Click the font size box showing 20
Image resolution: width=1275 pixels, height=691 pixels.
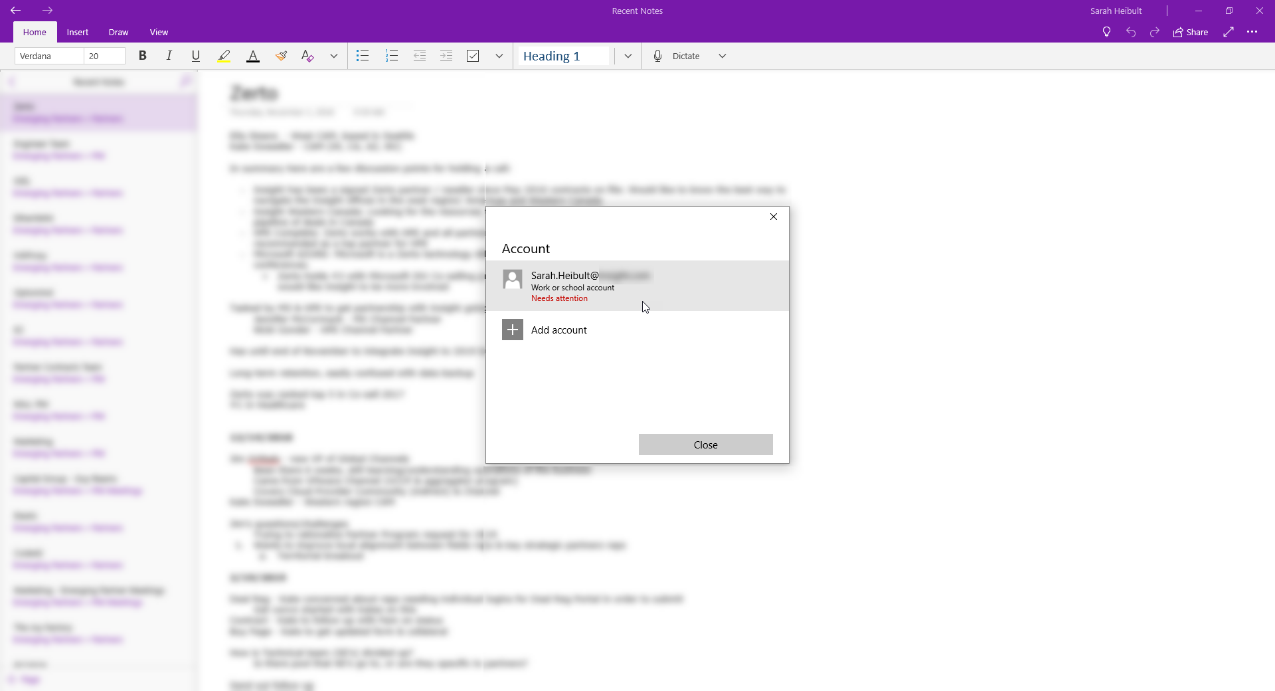[105, 56]
